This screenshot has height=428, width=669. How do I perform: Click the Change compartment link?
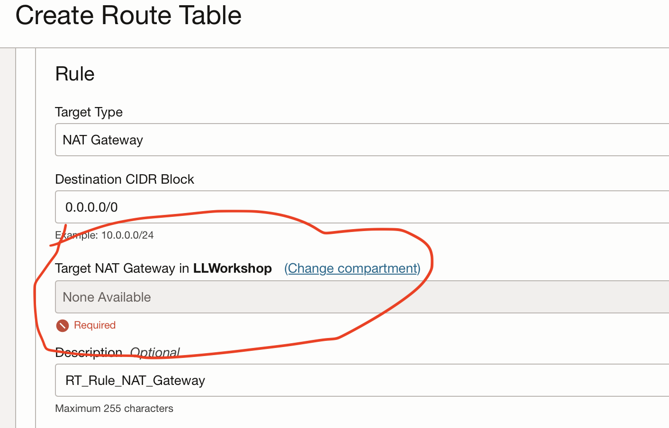[352, 268]
